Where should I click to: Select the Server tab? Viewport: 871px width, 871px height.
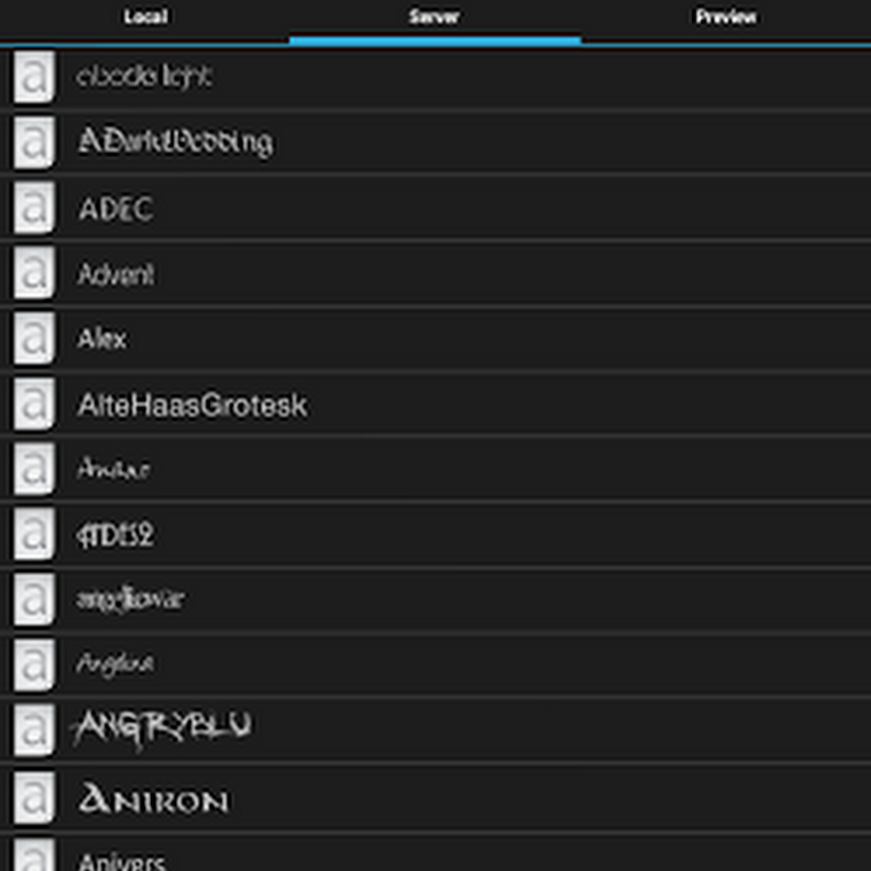coord(435,17)
